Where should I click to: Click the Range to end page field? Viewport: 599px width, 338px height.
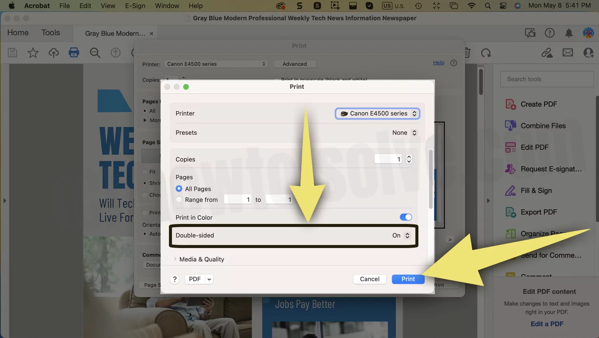tap(279, 199)
